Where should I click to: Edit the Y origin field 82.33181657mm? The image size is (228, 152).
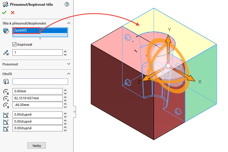coord(37,98)
